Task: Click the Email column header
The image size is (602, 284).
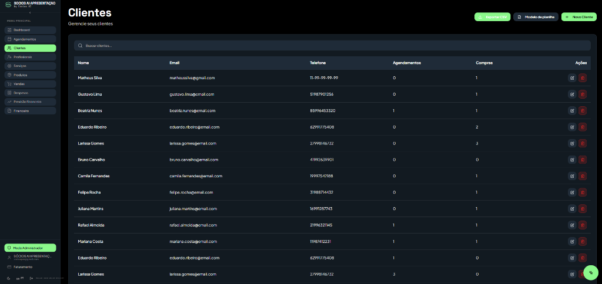Action: [174, 63]
